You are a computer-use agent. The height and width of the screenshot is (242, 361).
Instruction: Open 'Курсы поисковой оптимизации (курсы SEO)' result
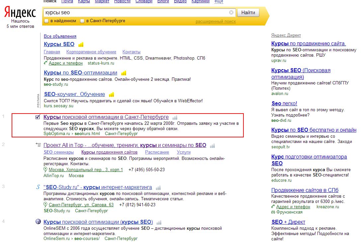point(98,222)
